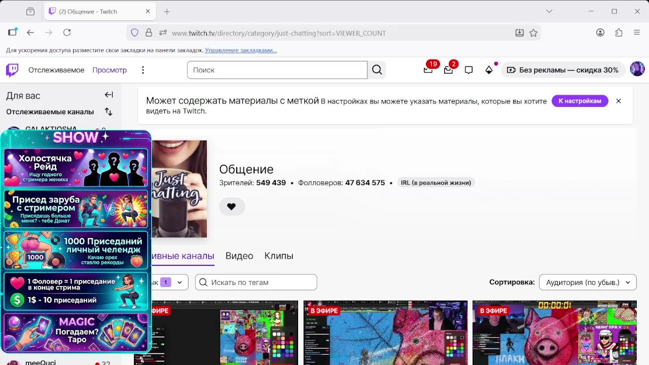This screenshot has height=365, width=649.
Task: Open a new browser tab
Action: (x=167, y=11)
